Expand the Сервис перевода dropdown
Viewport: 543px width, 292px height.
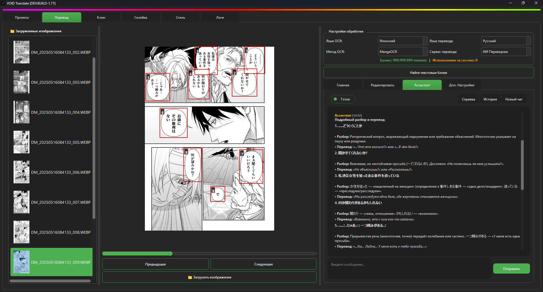point(506,52)
